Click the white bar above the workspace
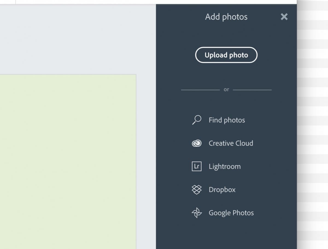328x249 pixels. (156, 2)
